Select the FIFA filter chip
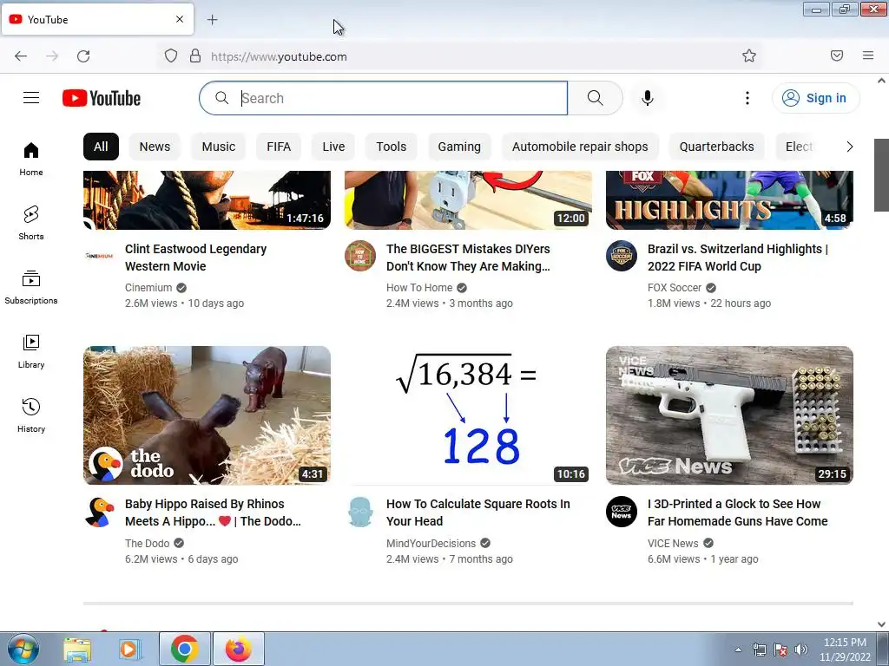 click(x=279, y=147)
